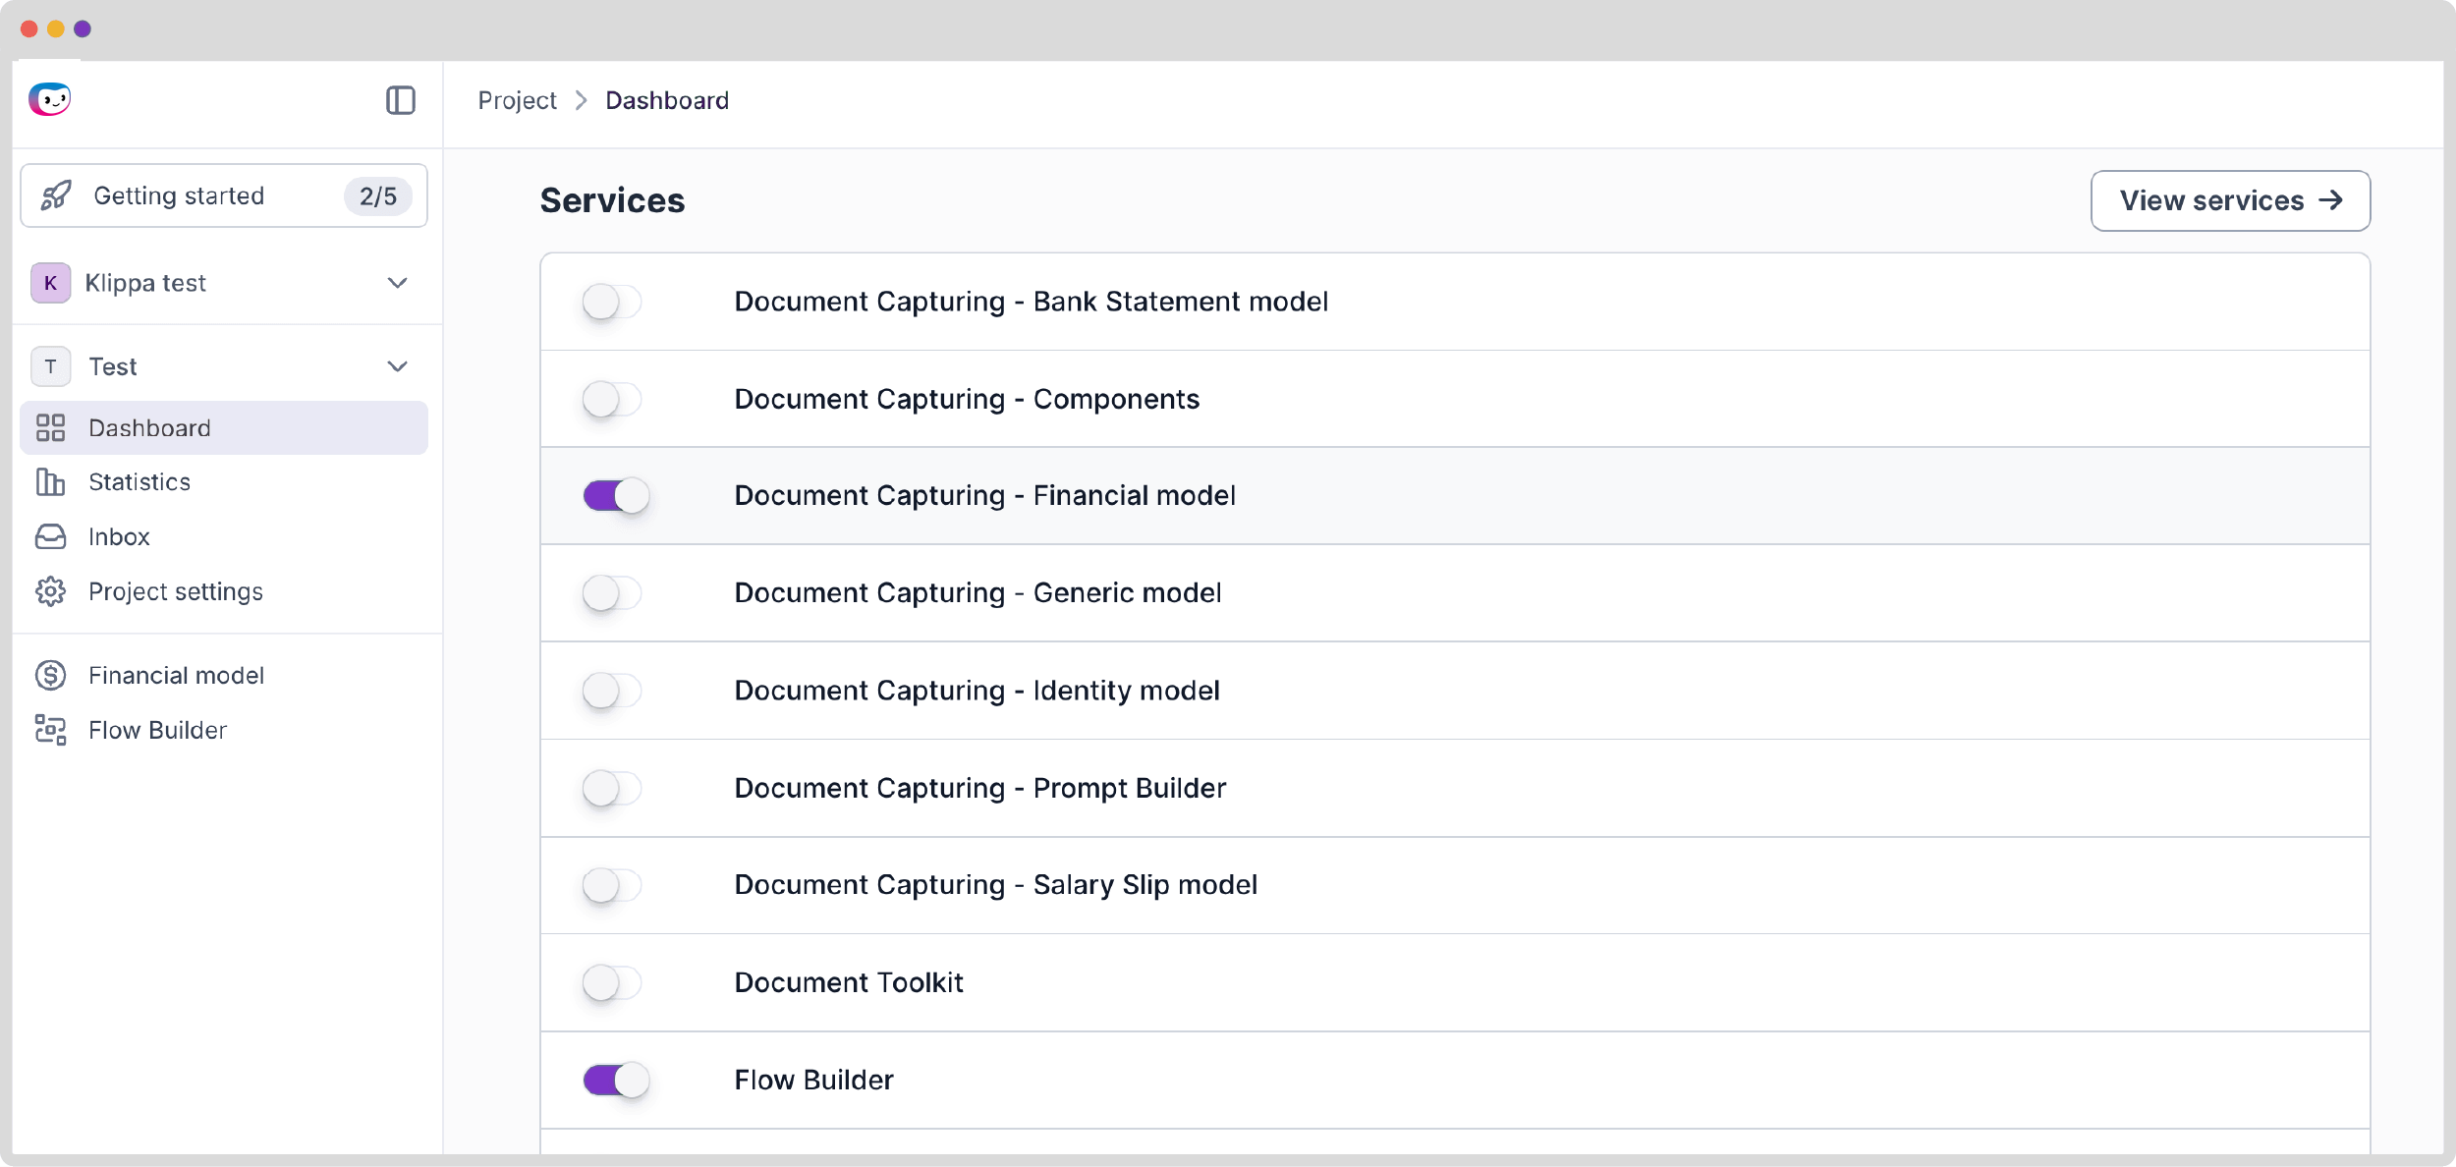Enable the Prompt Builder toggle
2456x1167 pixels.
[611, 787]
